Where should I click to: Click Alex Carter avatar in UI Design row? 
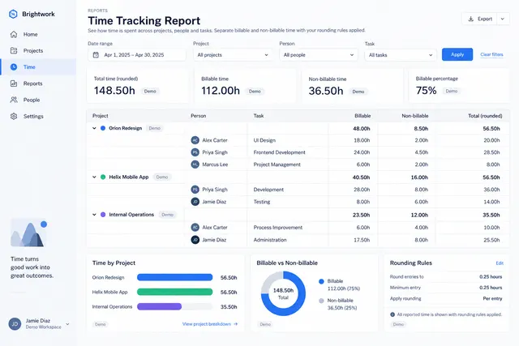195,140
